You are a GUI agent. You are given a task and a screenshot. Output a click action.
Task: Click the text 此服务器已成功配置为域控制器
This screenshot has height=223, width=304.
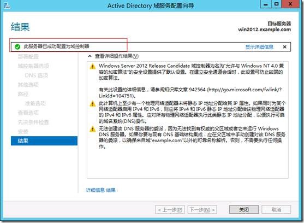(x=56, y=46)
